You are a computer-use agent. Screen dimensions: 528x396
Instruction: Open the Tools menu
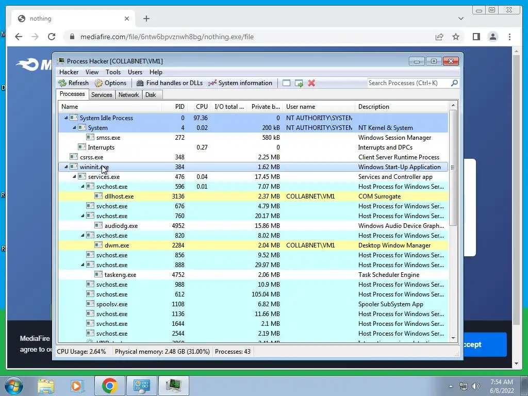(113, 72)
